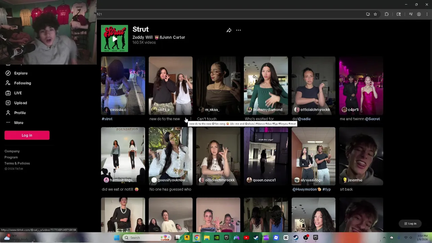Open the Company footer link
Viewport: 432px width, 243px height.
12,151
